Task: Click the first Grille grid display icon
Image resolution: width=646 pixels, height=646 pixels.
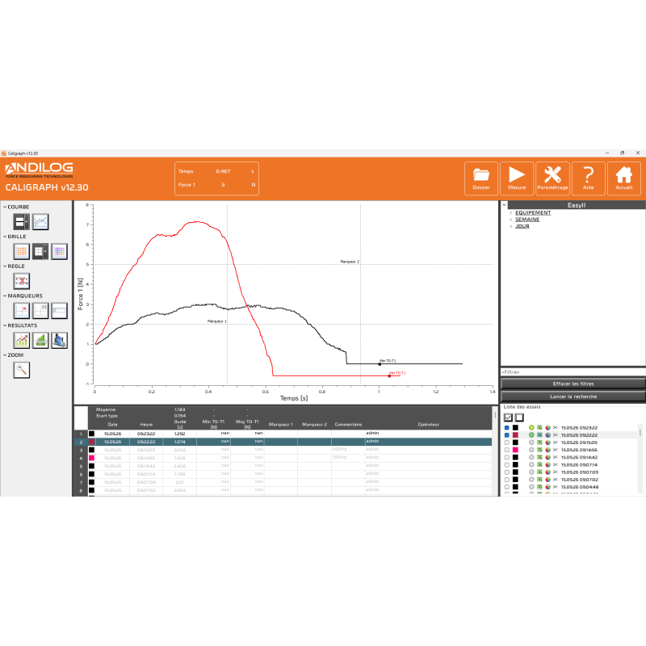Action: (x=22, y=251)
